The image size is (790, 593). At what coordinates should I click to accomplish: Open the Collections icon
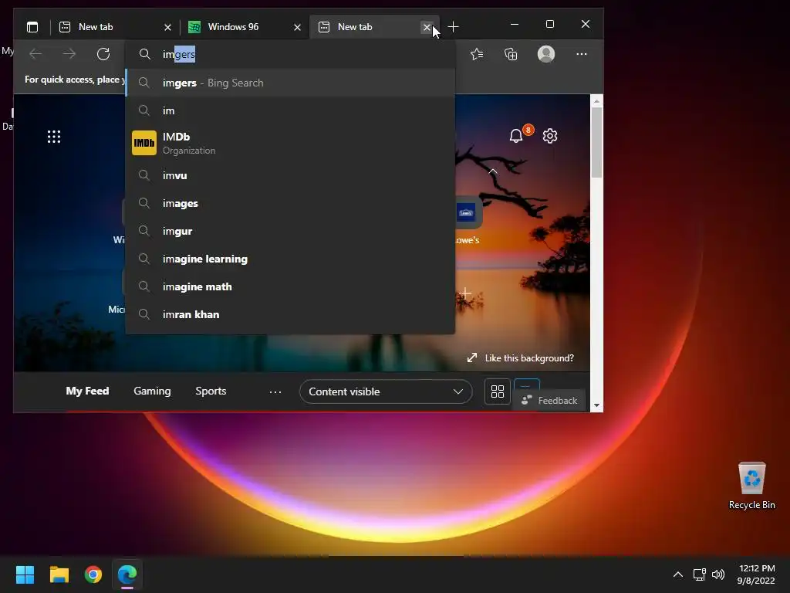click(x=511, y=54)
